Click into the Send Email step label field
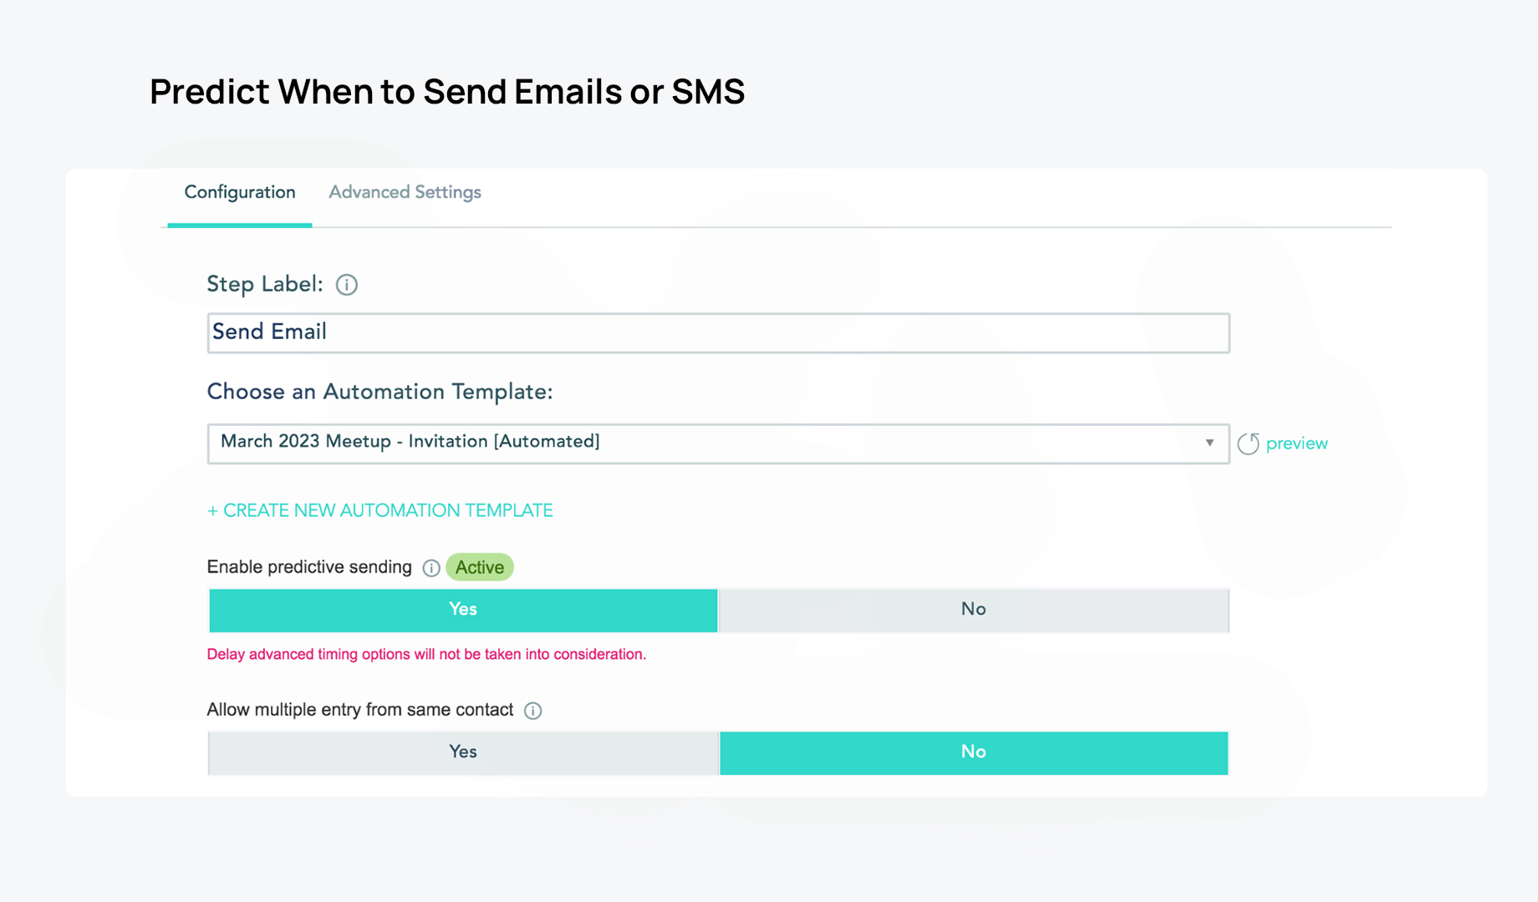1538x902 pixels. [717, 332]
